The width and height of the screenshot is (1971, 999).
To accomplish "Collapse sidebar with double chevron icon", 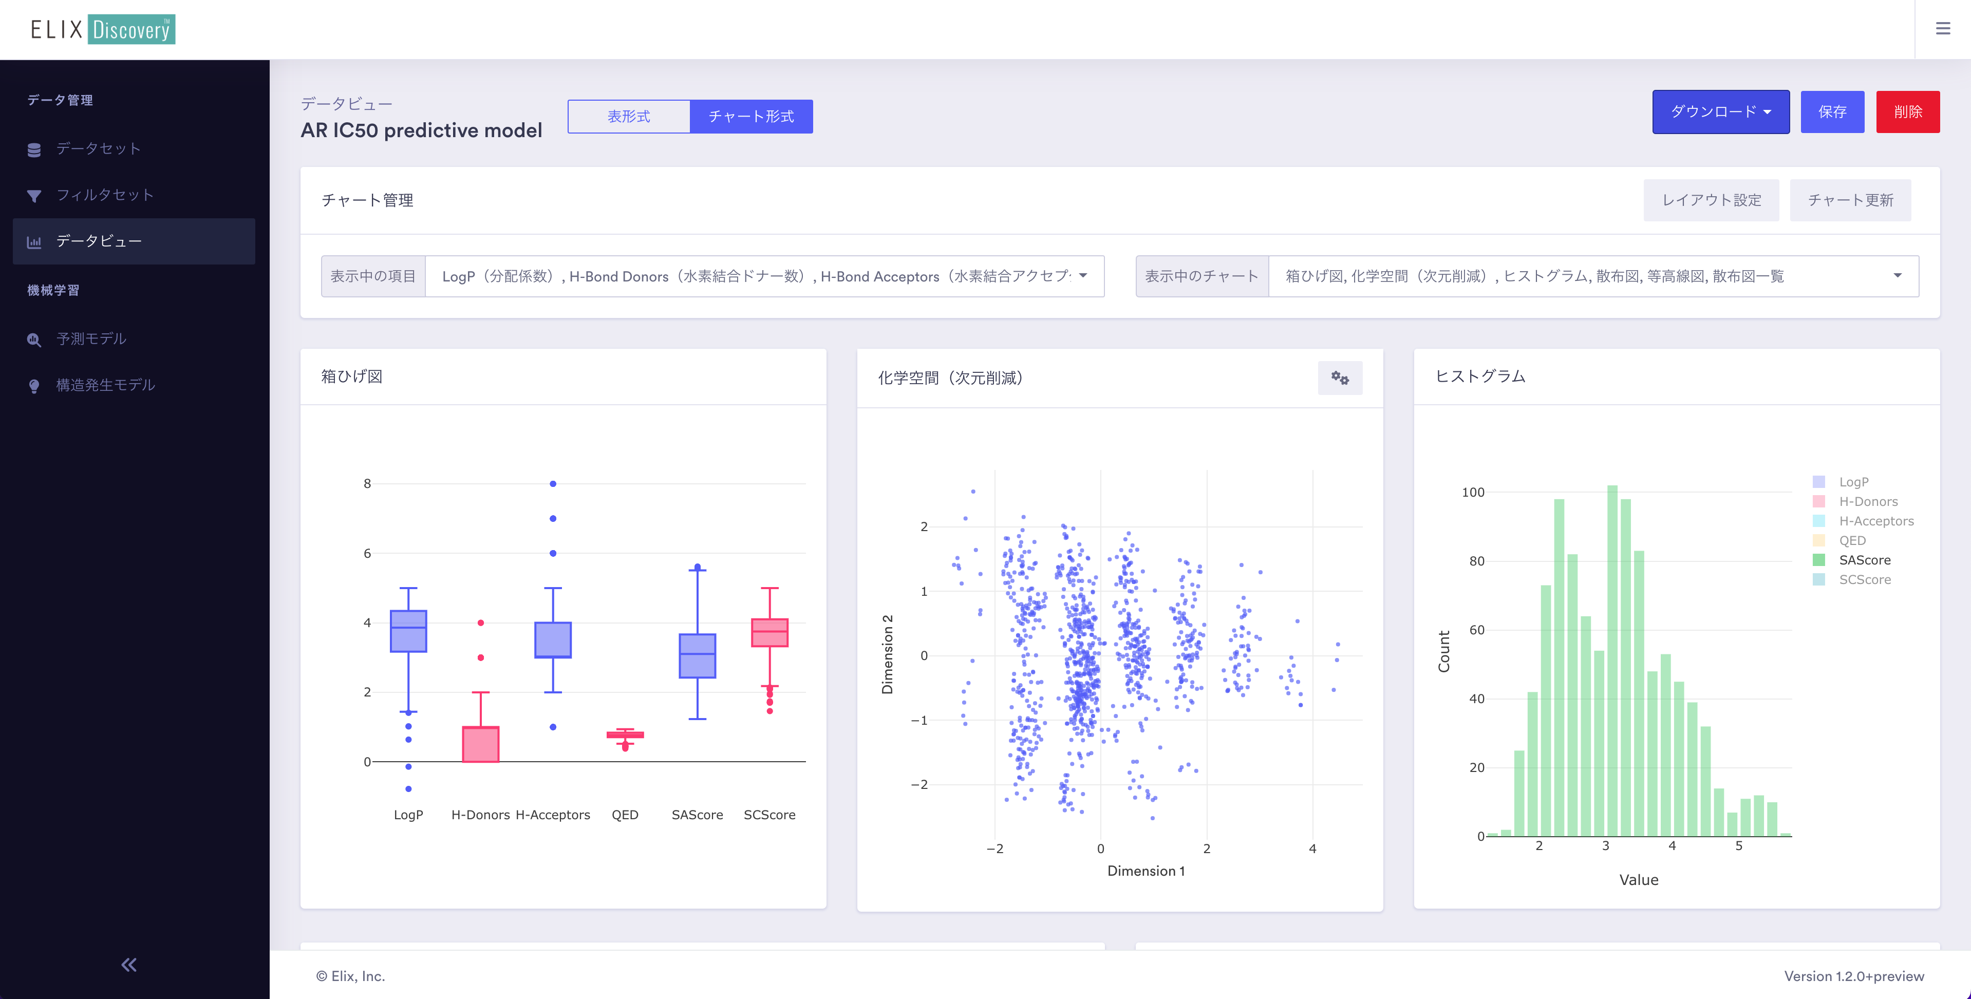I will coord(128,965).
